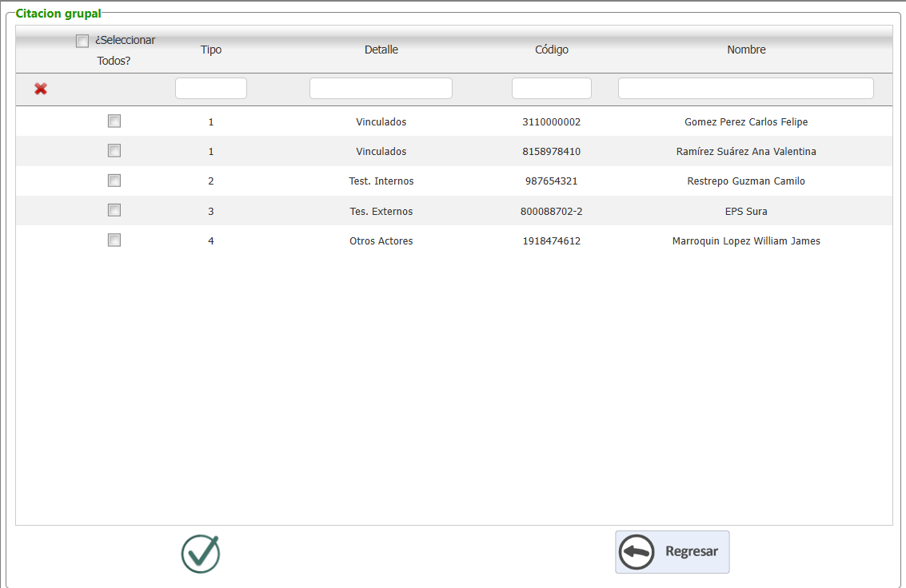Image resolution: width=906 pixels, height=588 pixels.
Task: Focus the Tipo filter input field
Action: click(211, 89)
